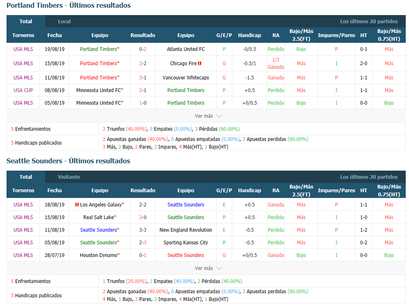Click Seattle Sounders in 18/08/19 row
Viewport: 409px width, 305px height.
pyautogui.click(x=186, y=205)
